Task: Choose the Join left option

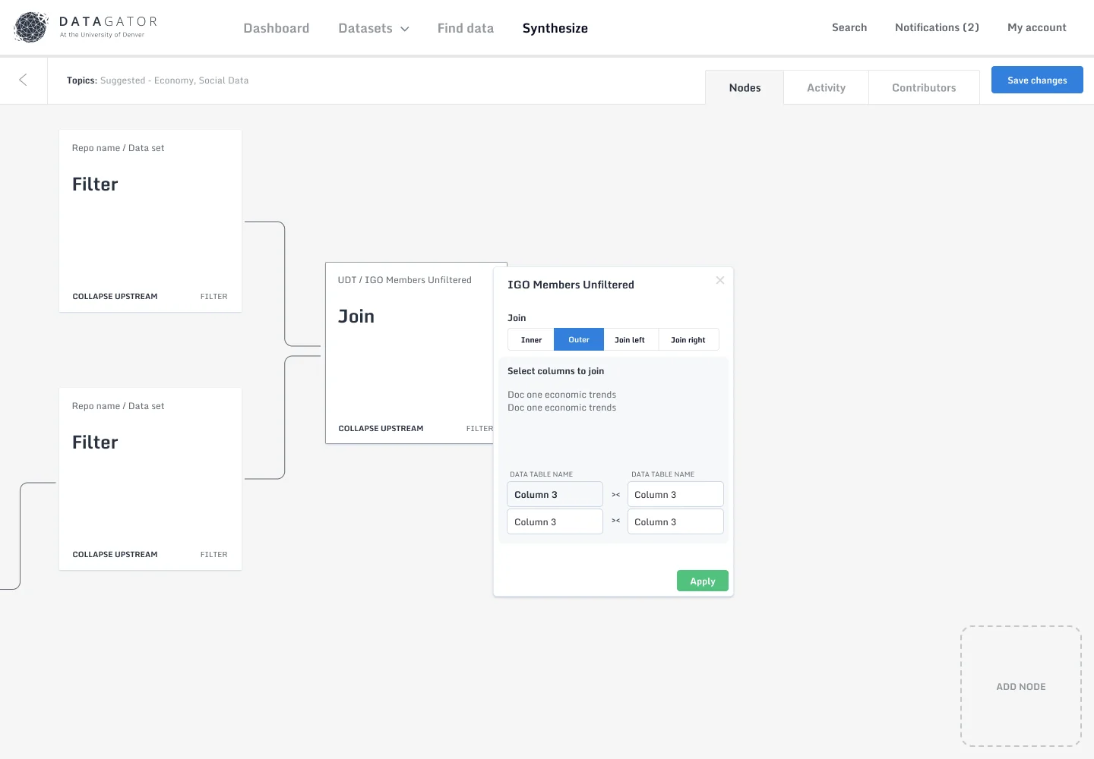Action: 630,340
